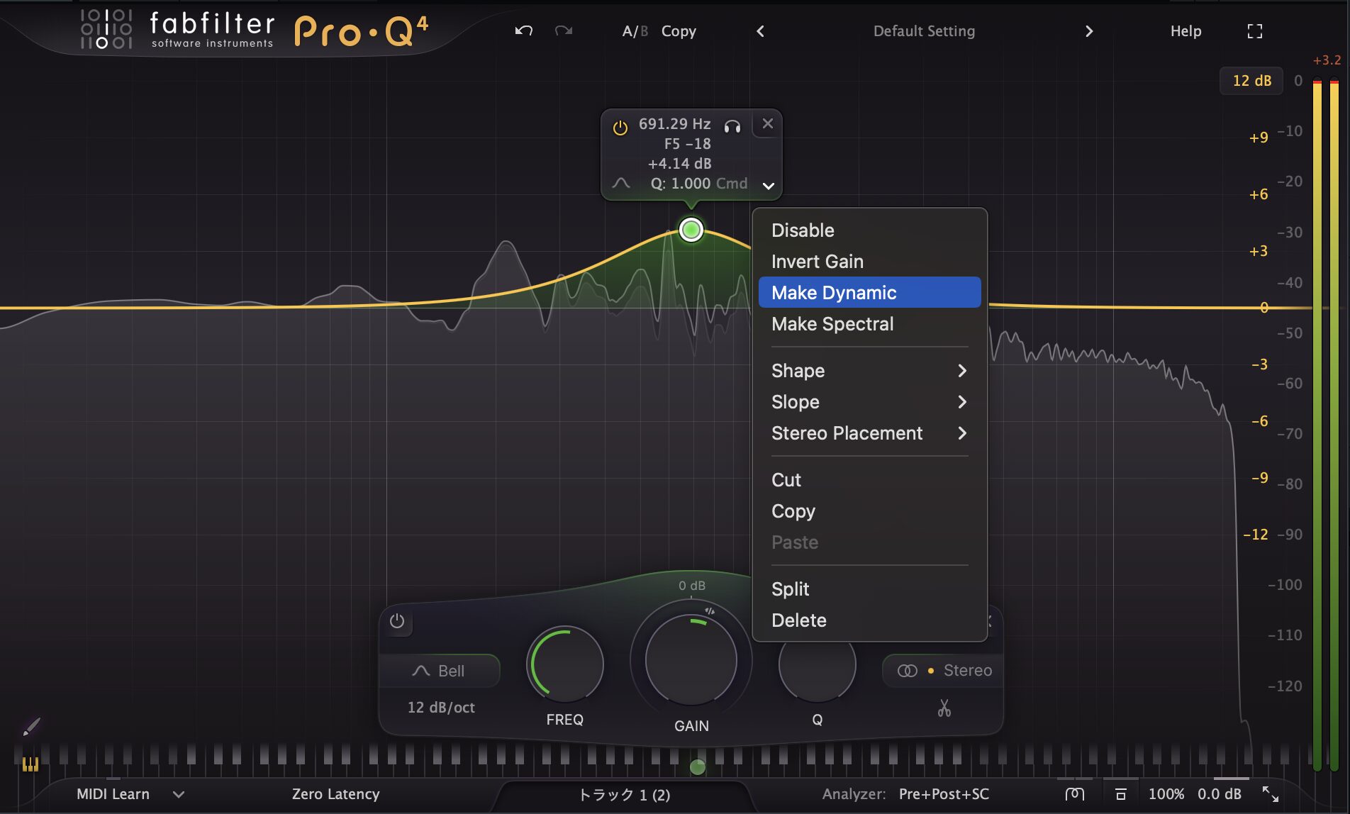1350x814 pixels.
Task: Toggle the band bypass power button in panel
Action: pyautogui.click(x=397, y=621)
